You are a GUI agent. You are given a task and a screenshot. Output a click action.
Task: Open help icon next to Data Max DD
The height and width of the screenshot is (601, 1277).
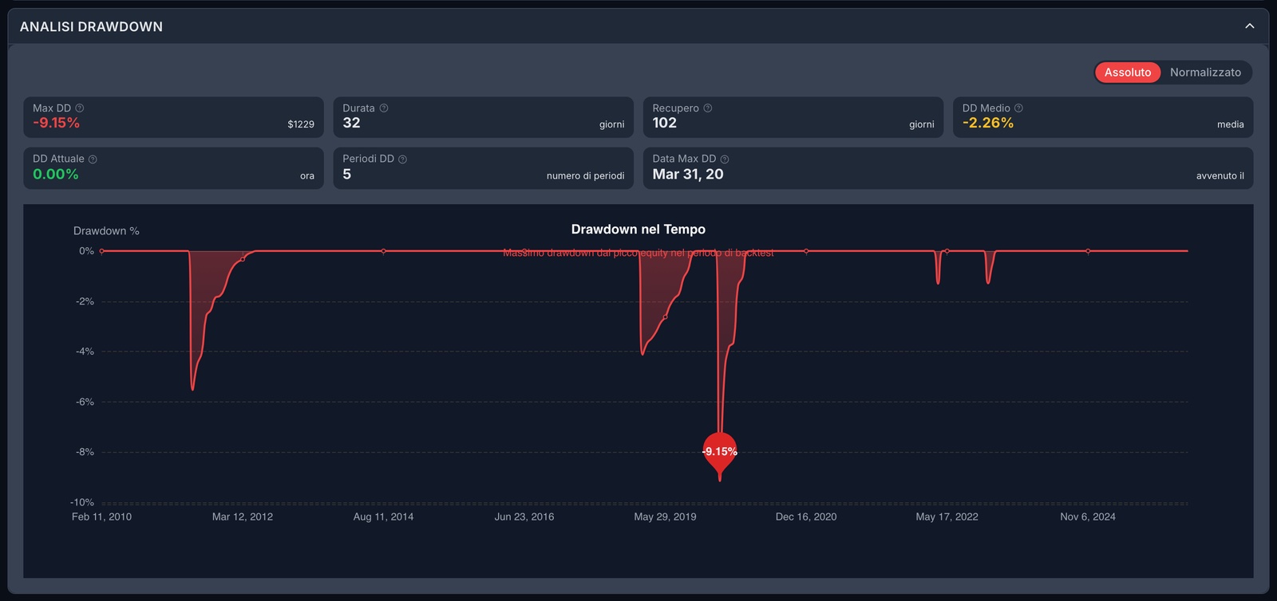pos(725,159)
